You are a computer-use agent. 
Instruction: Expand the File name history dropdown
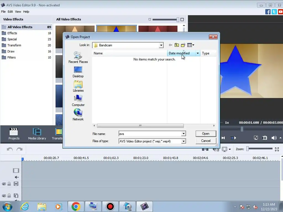pos(184,134)
